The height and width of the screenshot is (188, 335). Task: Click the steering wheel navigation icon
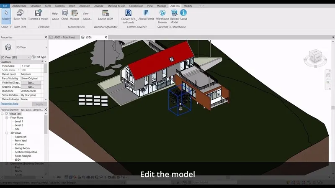click(x=328, y=75)
